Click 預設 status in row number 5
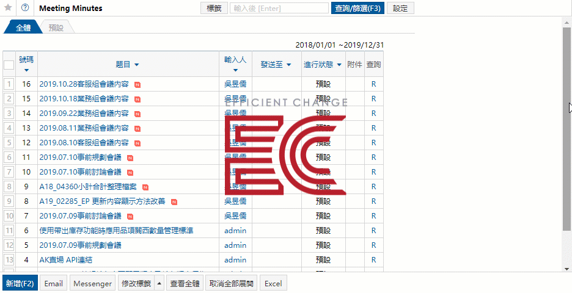 tap(323, 245)
